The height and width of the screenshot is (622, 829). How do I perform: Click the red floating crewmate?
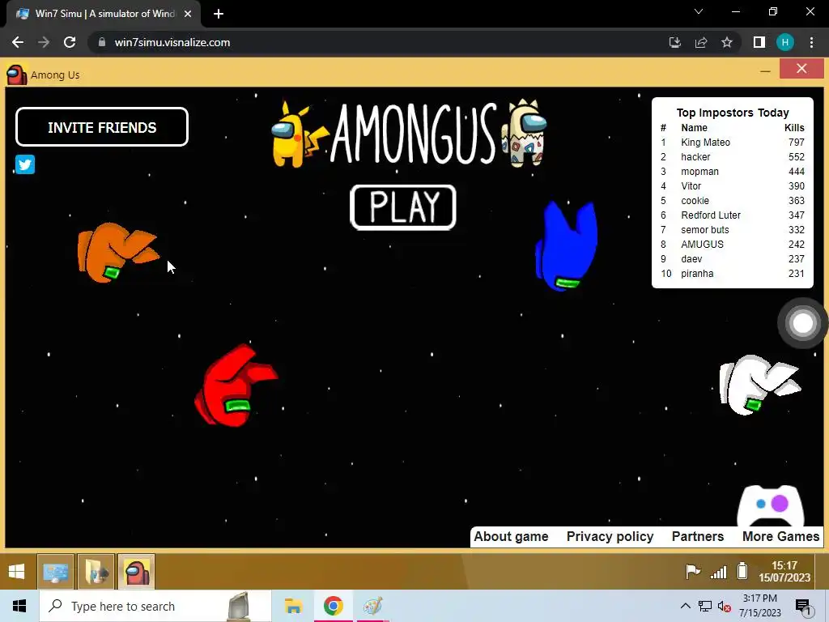(236, 385)
